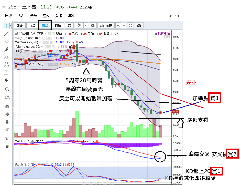Toggle hide all drawing tools eye icon
Viewport: 240px width, 185px height.
[x=7, y=130]
